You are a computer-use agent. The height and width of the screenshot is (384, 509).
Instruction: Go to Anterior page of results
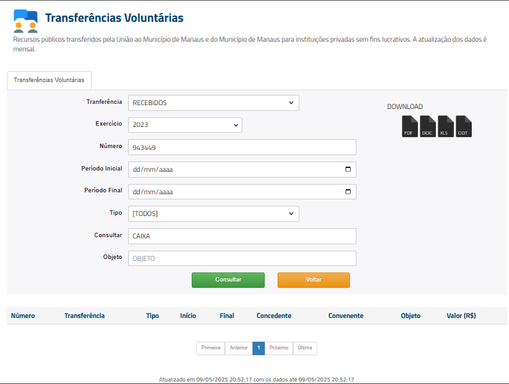click(238, 348)
